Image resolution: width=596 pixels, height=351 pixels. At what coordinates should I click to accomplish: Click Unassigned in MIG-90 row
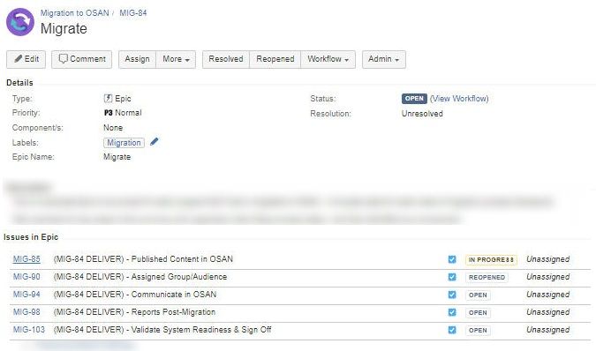(547, 277)
